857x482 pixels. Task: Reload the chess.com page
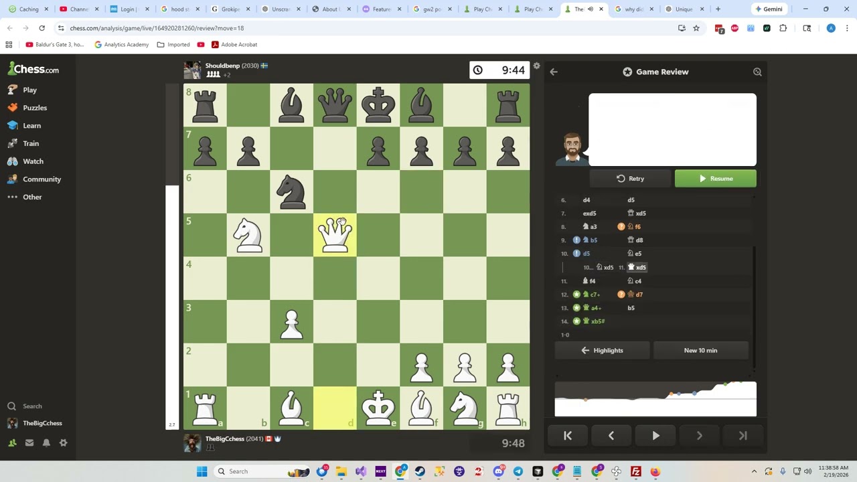tap(42, 28)
